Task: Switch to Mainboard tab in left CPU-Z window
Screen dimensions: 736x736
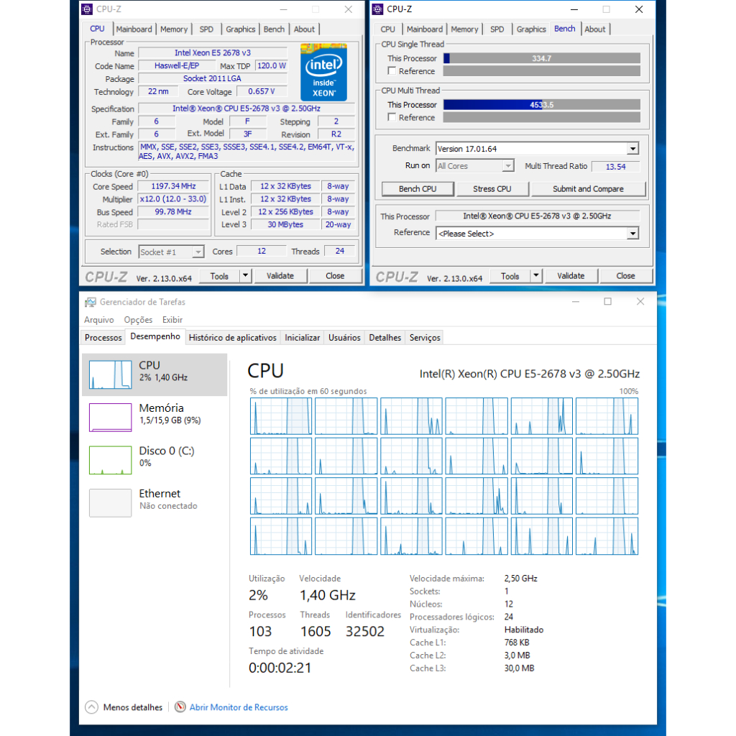Action: click(x=134, y=29)
